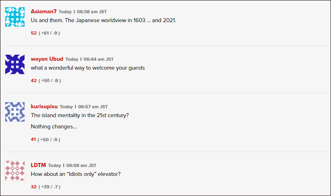331x196 pixels.
Task: Open Asiaman7's user profile link
Action: coord(44,11)
